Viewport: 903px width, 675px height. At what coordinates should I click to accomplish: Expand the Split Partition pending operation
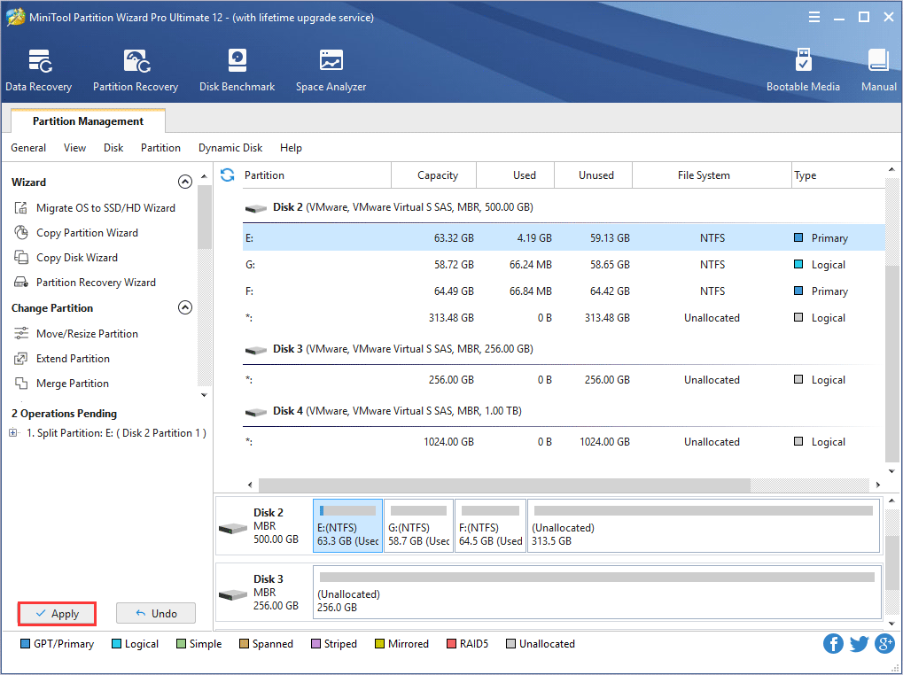click(x=13, y=433)
